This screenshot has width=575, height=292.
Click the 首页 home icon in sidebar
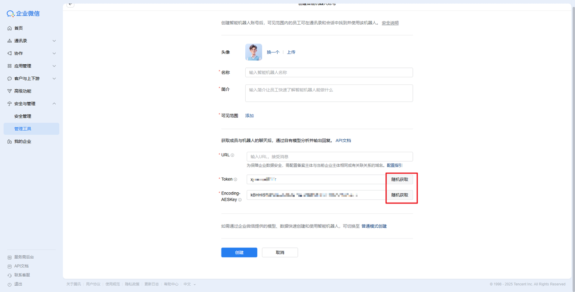(x=10, y=28)
